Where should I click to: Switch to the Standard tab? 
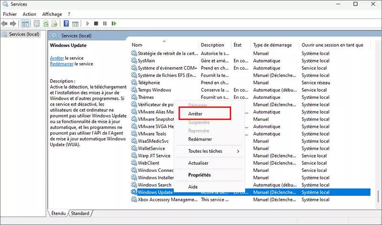80,214
